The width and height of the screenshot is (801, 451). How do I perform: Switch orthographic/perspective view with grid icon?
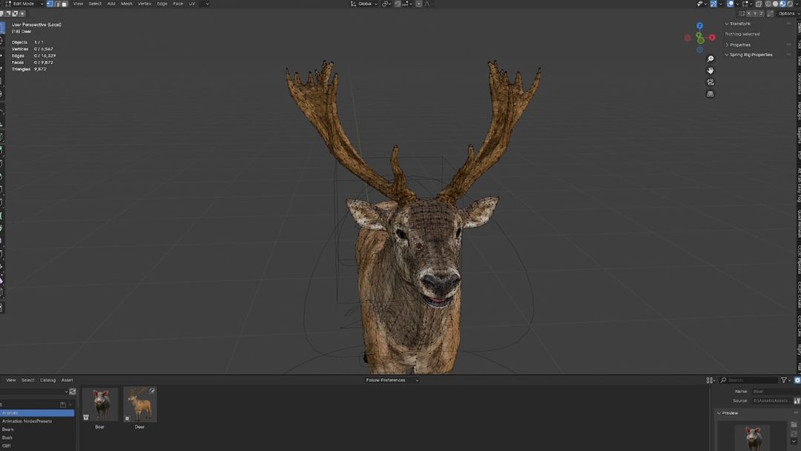click(x=711, y=94)
